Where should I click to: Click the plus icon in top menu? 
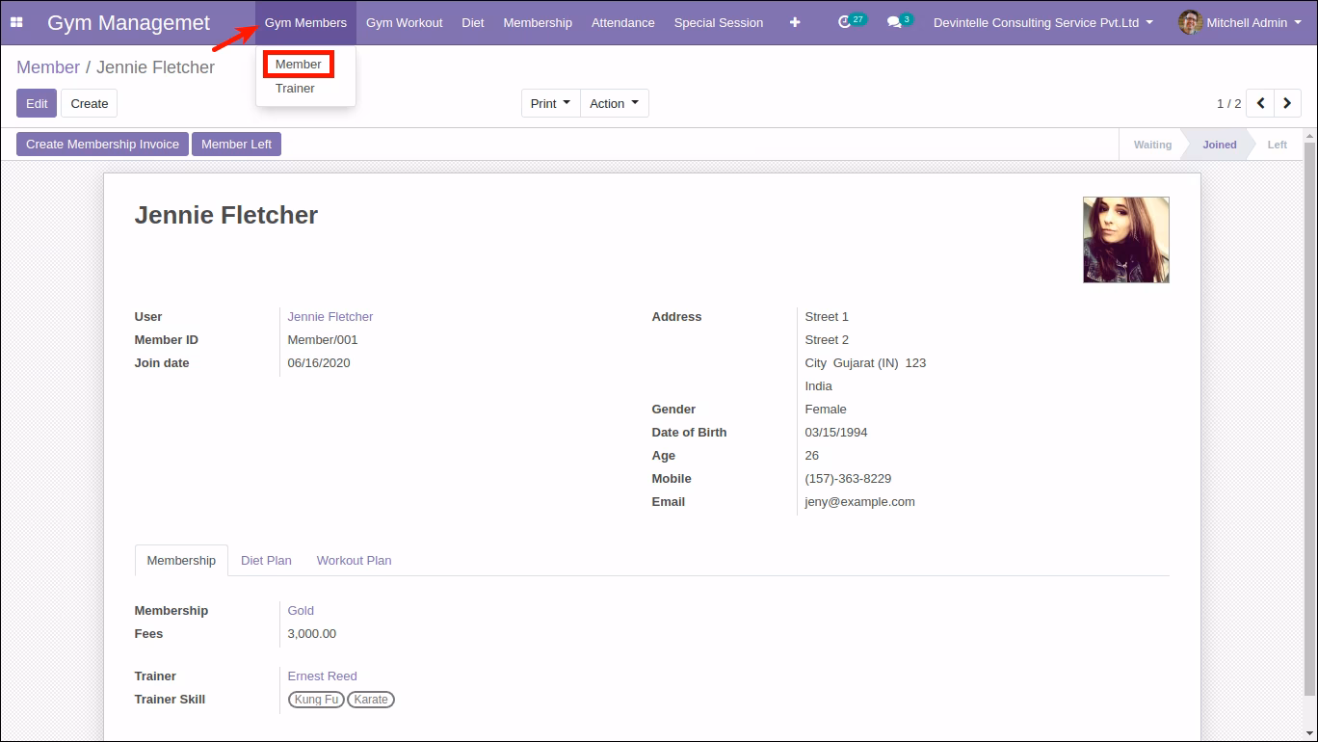[x=795, y=22]
